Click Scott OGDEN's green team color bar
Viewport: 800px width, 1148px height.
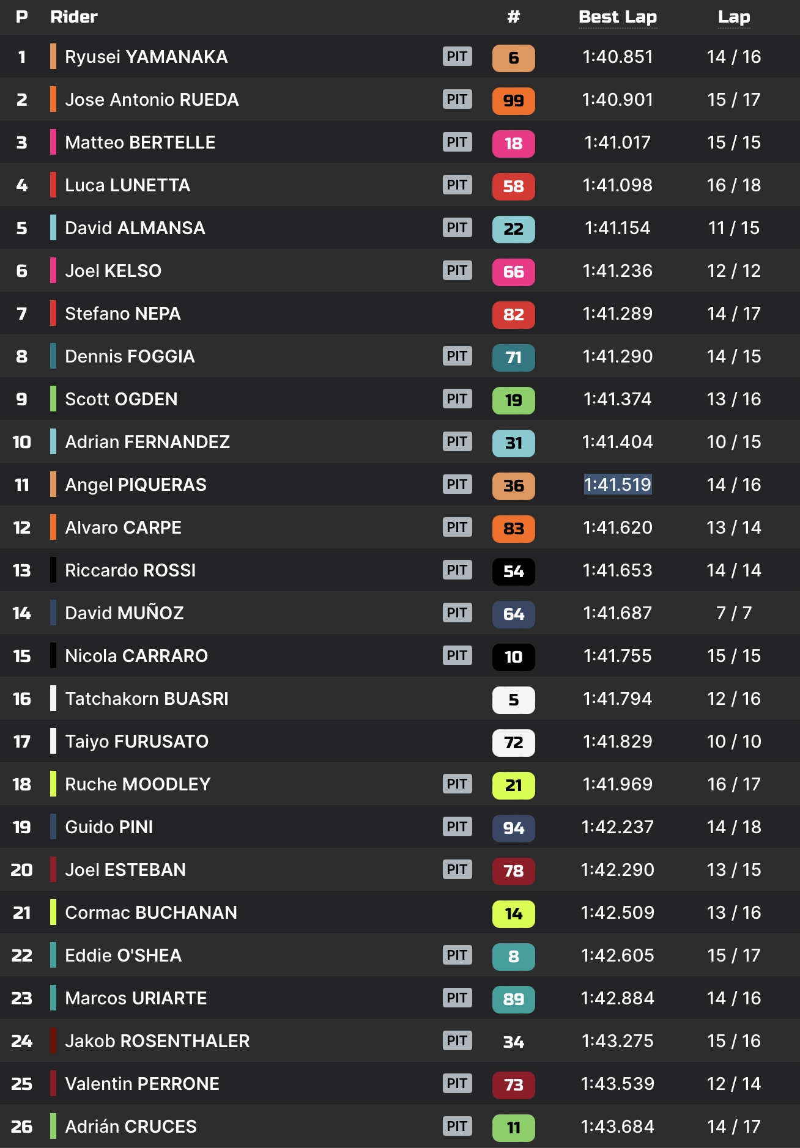coord(53,399)
